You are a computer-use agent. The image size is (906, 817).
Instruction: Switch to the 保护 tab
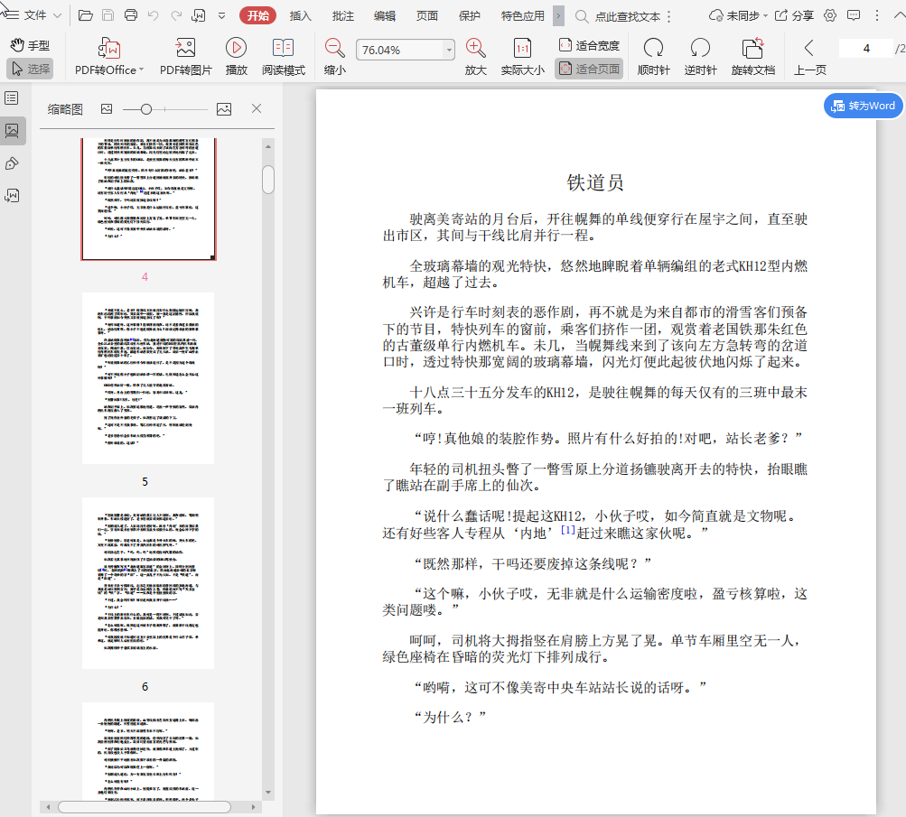point(469,15)
